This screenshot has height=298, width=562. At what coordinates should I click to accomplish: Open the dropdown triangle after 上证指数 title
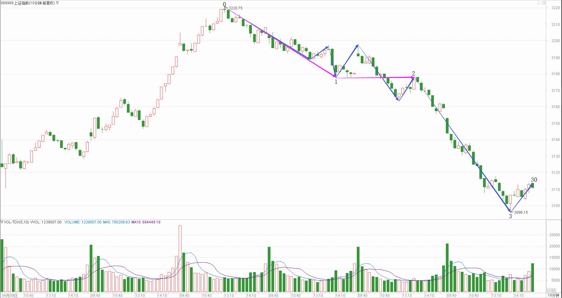(57, 3)
